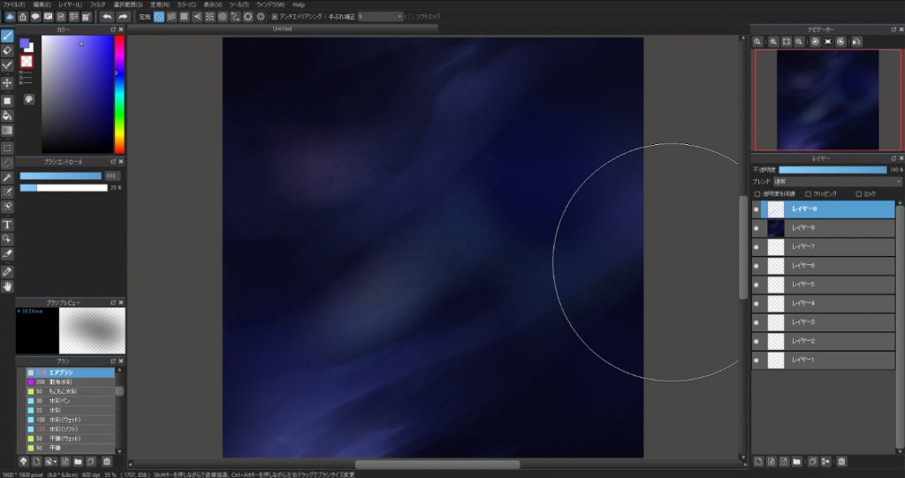This screenshot has width=905, height=478.
Task: Open the レイヤー menu
Action: [x=70, y=4]
